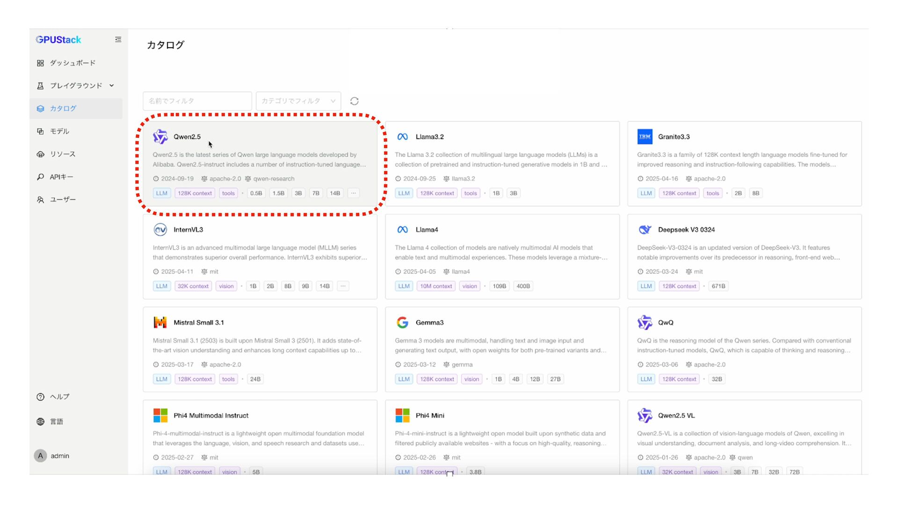Expand the プレイグラウンド submenu chevron
The image size is (898, 505).
111,86
